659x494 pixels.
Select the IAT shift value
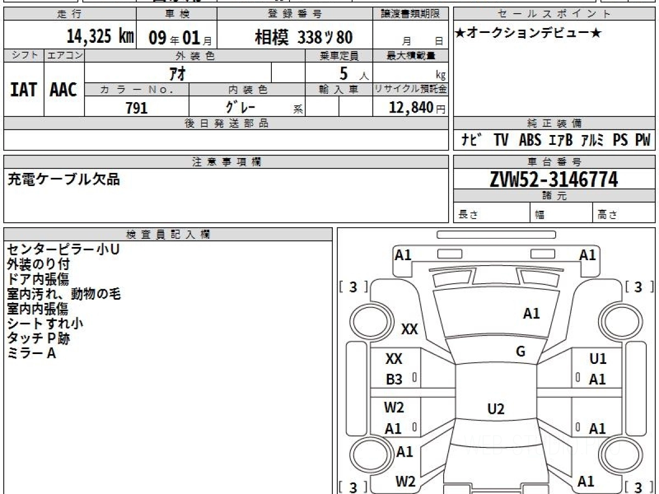(x=24, y=90)
